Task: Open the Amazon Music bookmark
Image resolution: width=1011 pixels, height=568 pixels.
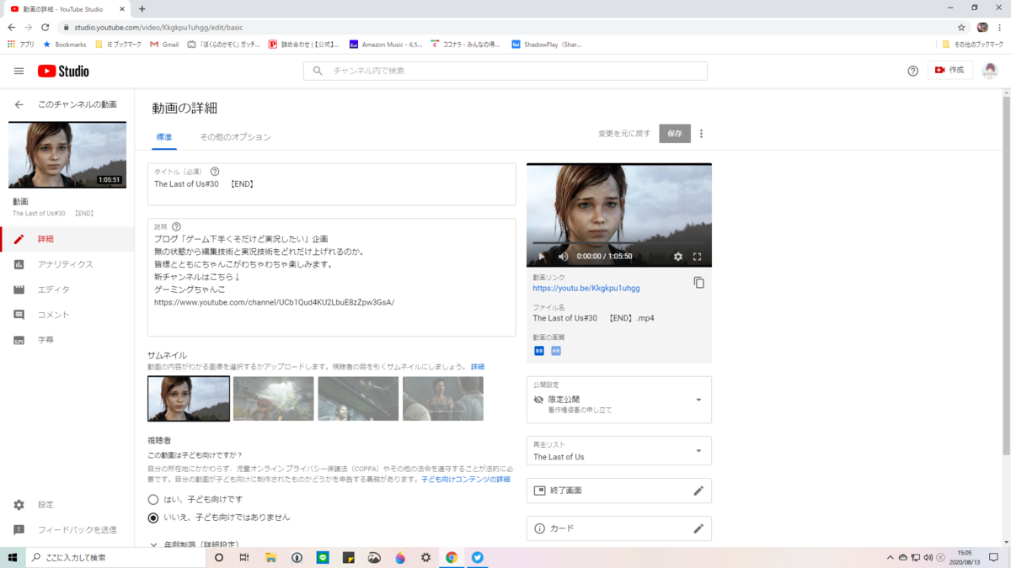Action: click(x=386, y=44)
